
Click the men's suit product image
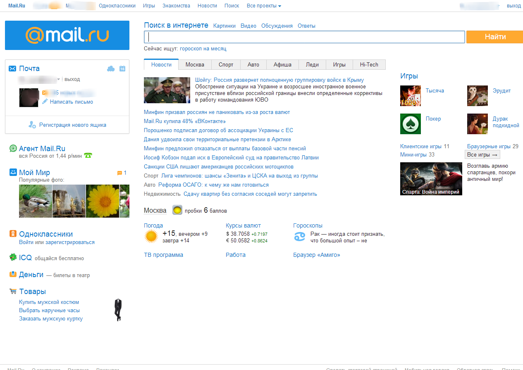pyautogui.click(x=118, y=310)
